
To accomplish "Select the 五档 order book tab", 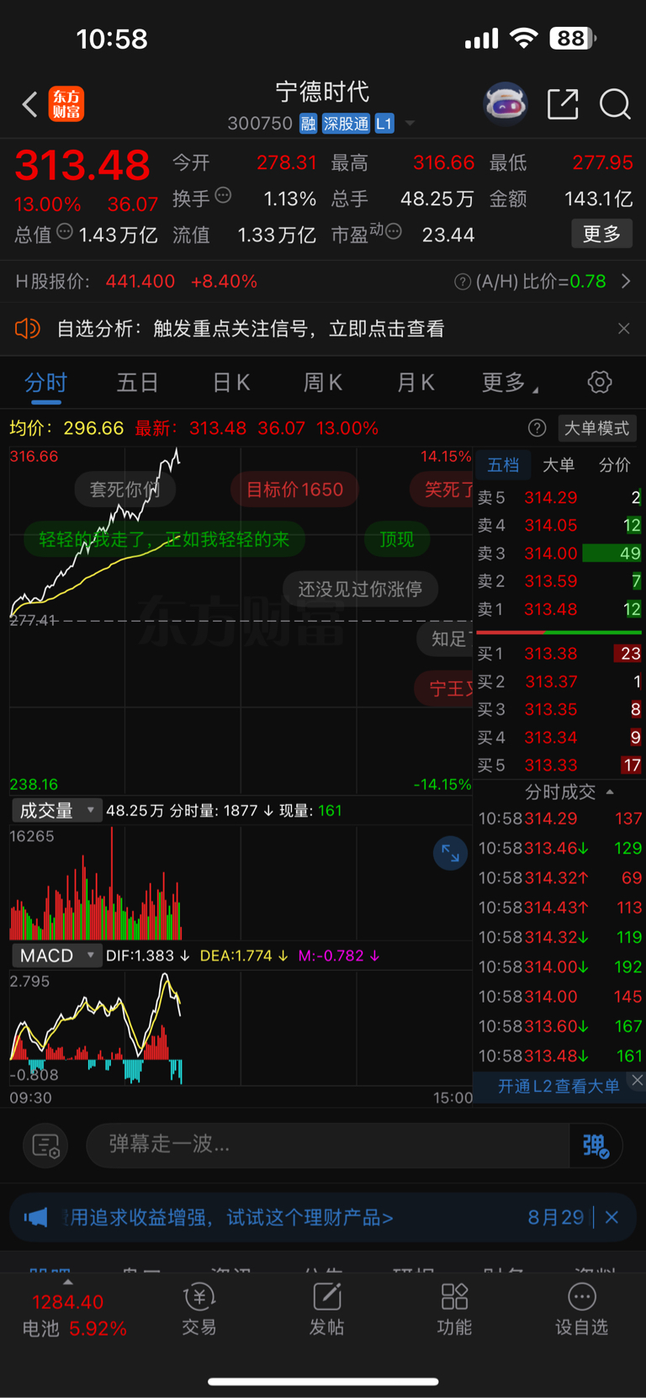I will click(x=503, y=464).
